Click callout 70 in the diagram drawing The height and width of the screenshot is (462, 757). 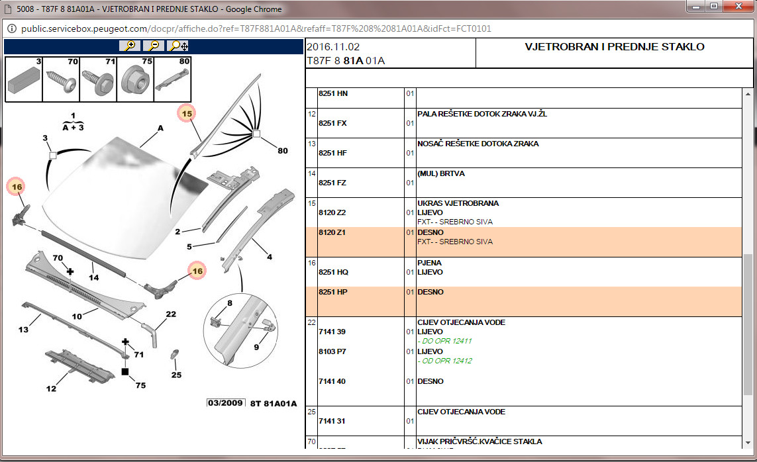(58, 258)
